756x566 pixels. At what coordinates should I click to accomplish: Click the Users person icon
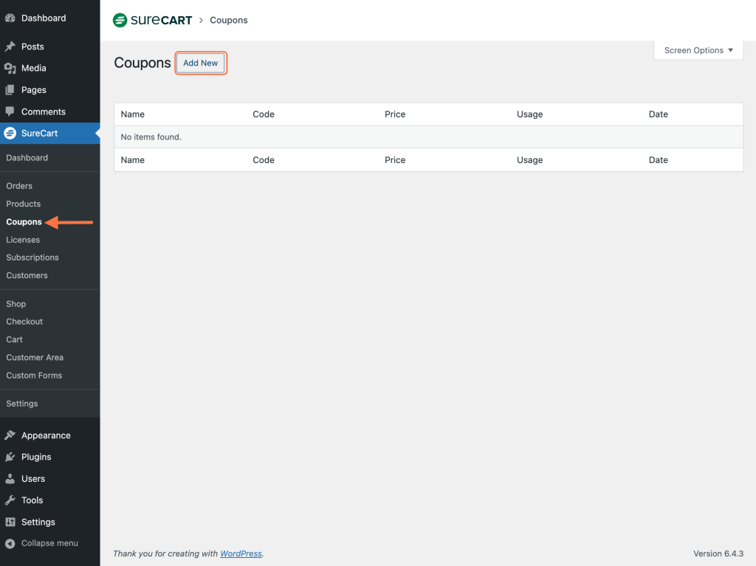pos(10,479)
